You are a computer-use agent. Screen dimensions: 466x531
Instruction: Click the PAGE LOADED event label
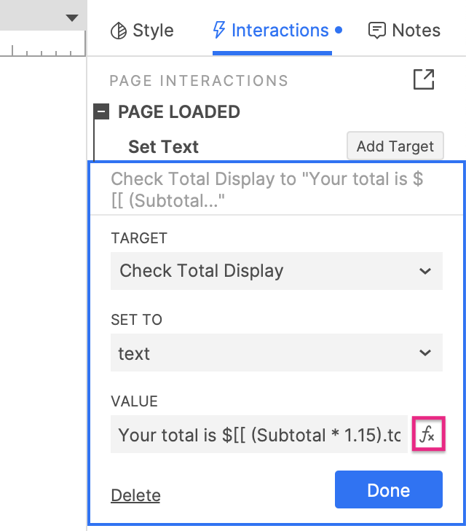(x=178, y=112)
